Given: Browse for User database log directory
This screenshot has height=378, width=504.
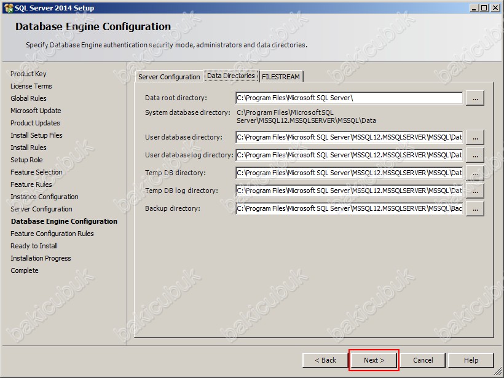Looking at the screenshot, I should (475, 156).
